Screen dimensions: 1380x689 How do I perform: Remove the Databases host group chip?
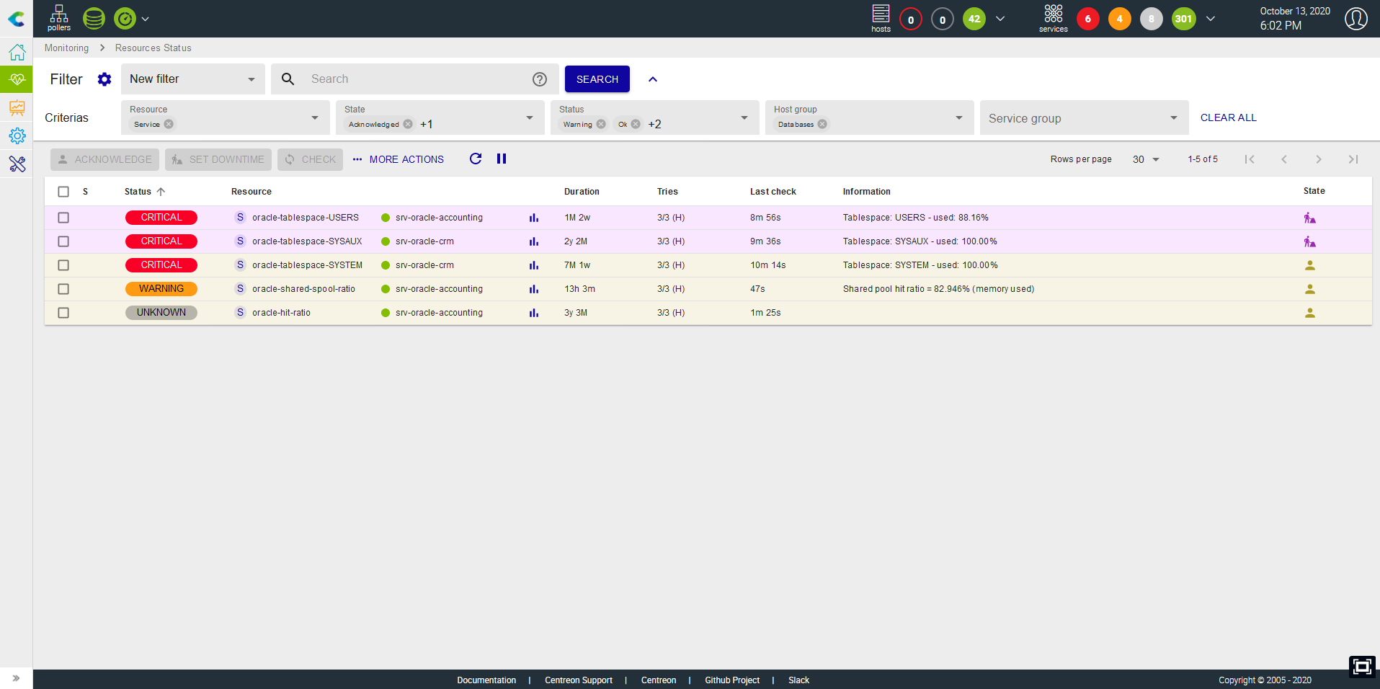(x=822, y=124)
